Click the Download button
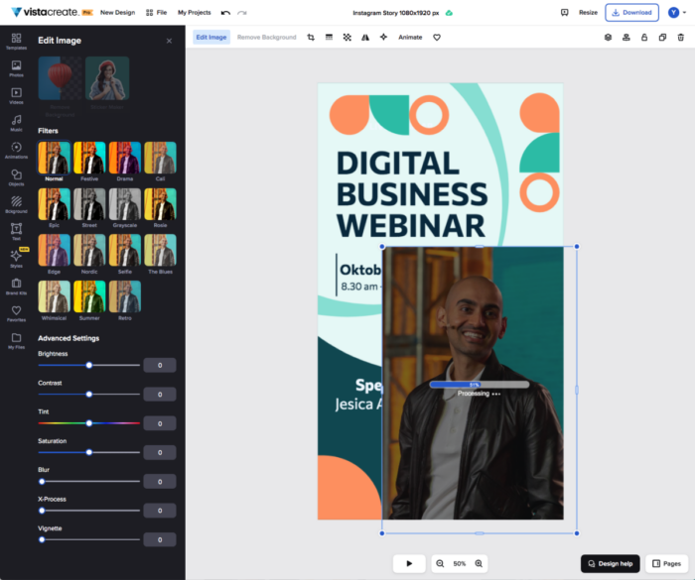695x580 pixels. (x=631, y=13)
